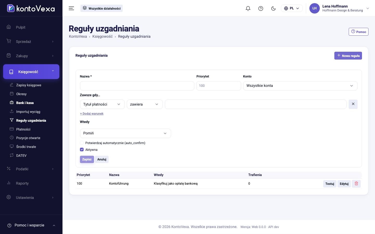375x234 pixels.
Task: Focus the Priorytet input field
Action: click(x=218, y=86)
